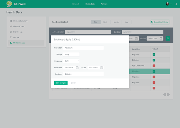This screenshot has height=128, width=180.
Task: Switch to the Day view tab
Action: pyautogui.click(x=96, y=22)
